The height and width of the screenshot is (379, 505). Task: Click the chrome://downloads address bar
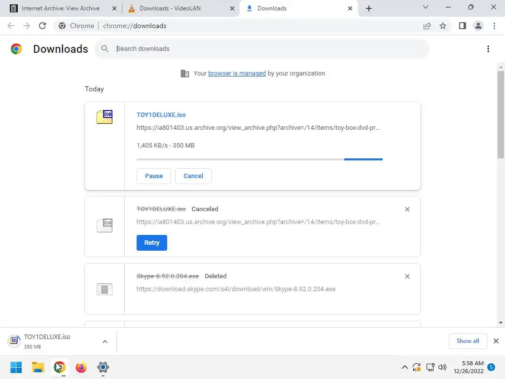tap(135, 26)
